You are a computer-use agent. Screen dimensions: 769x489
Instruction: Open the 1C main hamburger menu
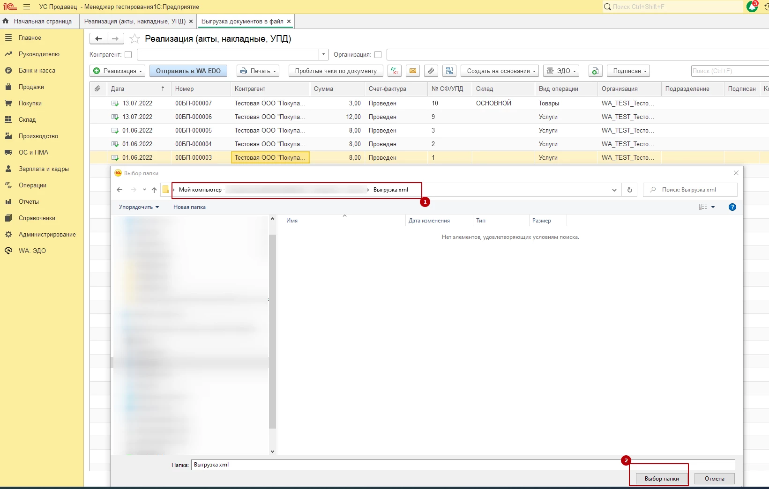[x=26, y=7]
